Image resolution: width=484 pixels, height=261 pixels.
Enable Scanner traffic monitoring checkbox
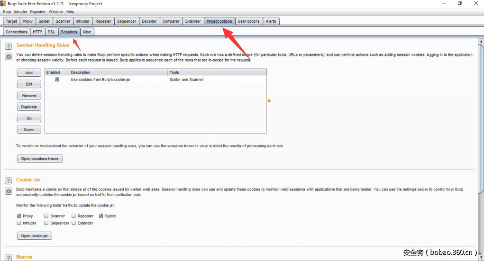[46, 216]
